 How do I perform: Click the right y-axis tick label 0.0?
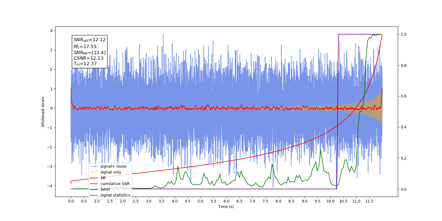click(404, 189)
